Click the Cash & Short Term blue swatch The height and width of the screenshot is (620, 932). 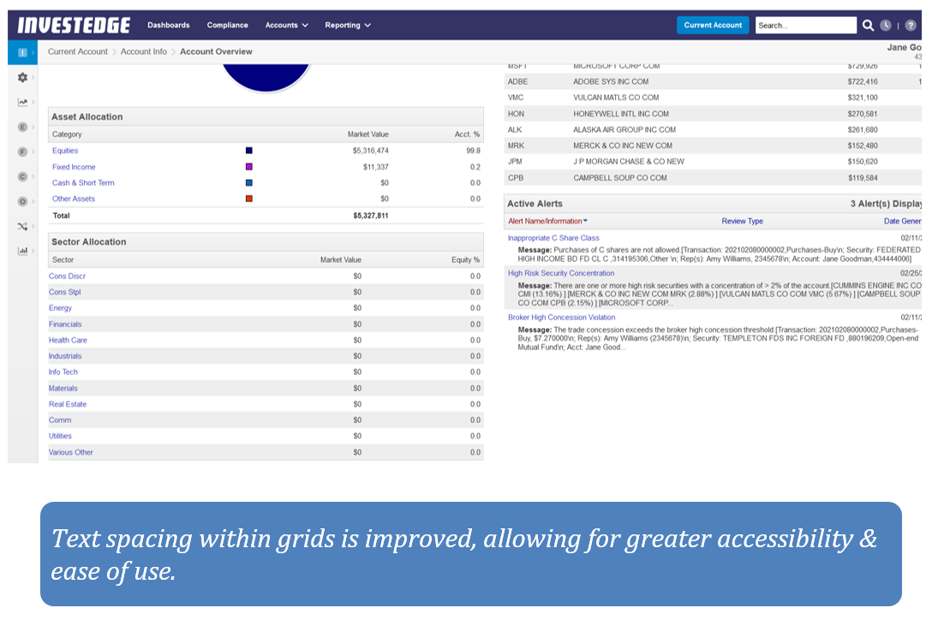[249, 183]
